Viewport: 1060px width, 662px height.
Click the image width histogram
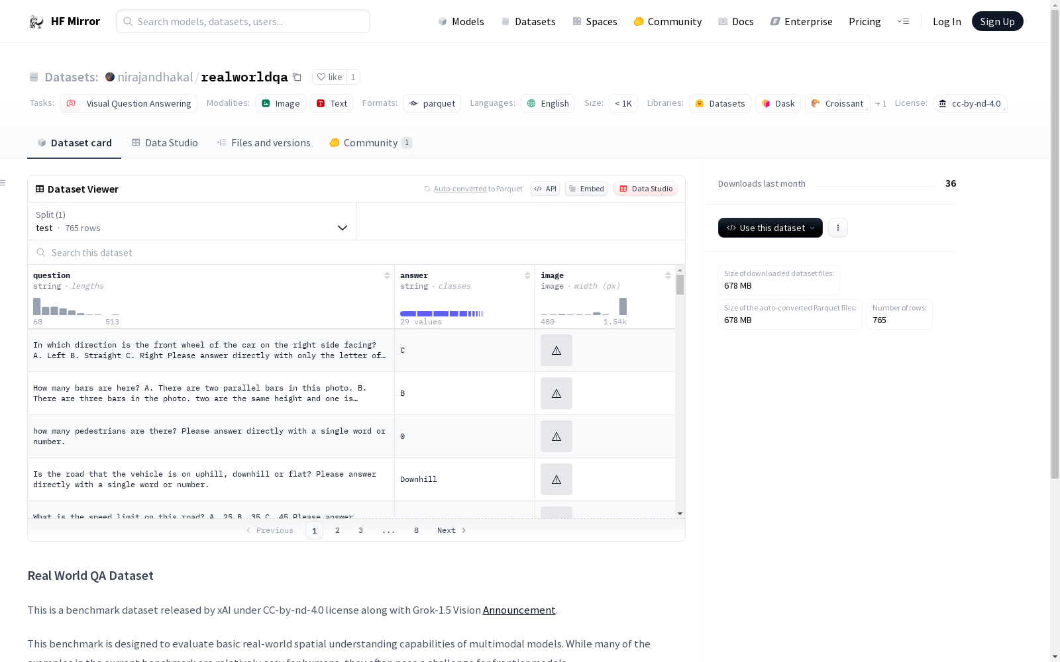coord(584,306)
